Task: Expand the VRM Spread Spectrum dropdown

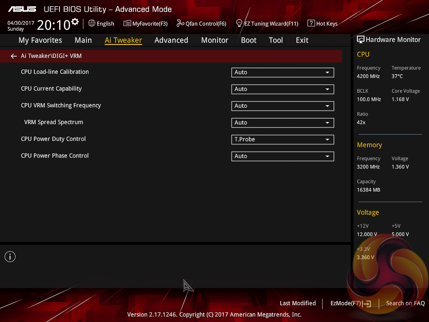Action: (x=283, y=123)
